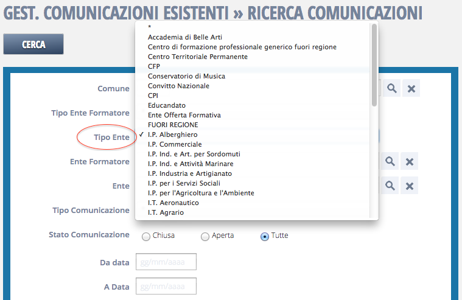Choose Accademia di Belle Arti option

point(176,37)
